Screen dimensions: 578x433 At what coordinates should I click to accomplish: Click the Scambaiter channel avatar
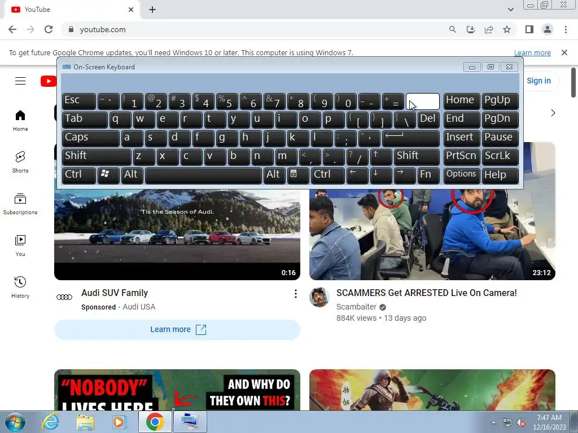tap(319, 297)
